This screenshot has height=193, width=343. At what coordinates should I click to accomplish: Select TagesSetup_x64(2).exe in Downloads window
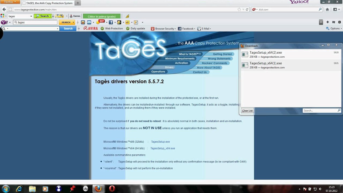coord(290,54)
